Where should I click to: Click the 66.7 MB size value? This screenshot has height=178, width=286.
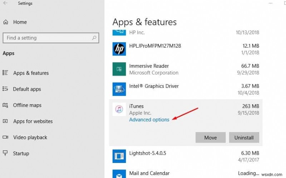pos(250,66)
